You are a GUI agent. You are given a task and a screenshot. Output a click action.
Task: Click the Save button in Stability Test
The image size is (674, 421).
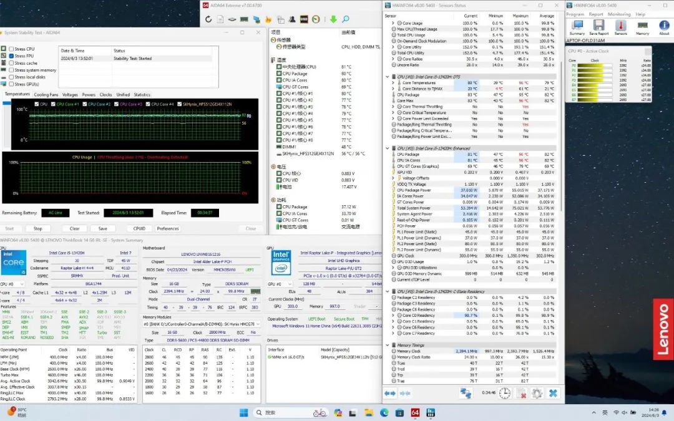pos(103,228)
